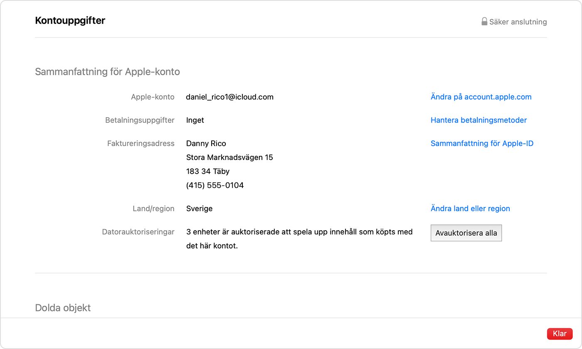582x349 pixels.
Task: Click the lock icon beside Säker anslutning
Action: click(x=484, y=22)
